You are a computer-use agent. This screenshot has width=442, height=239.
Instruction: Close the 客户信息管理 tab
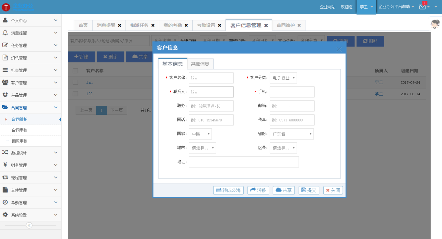[x=266, y=25]
